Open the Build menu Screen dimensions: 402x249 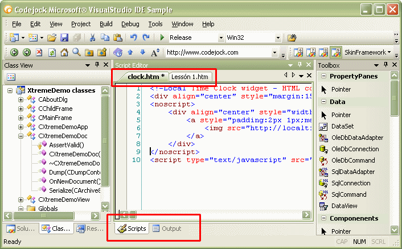point(106,24)
